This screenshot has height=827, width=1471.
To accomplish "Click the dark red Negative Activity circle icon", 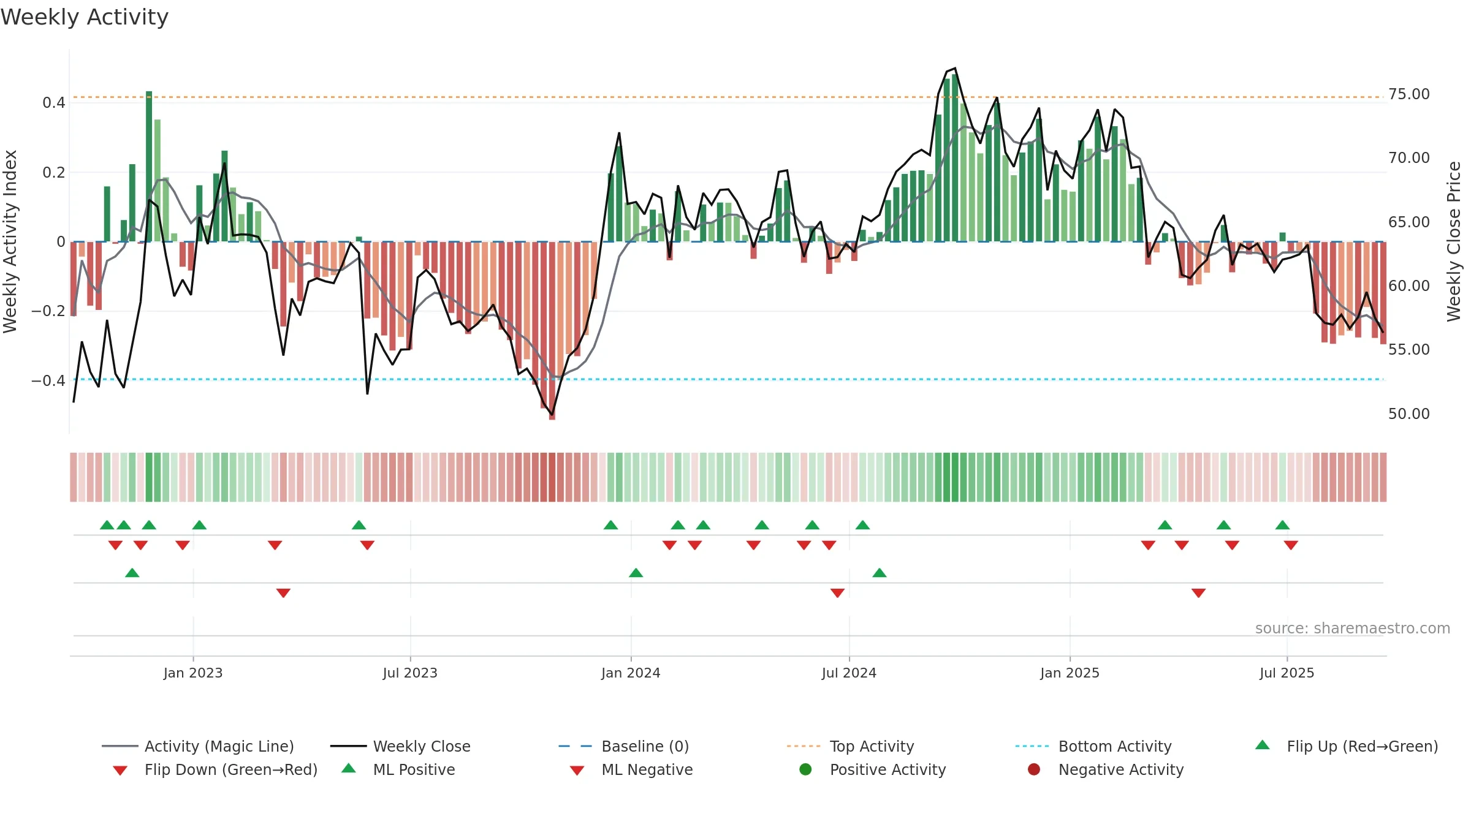I will click(1034, 769).
